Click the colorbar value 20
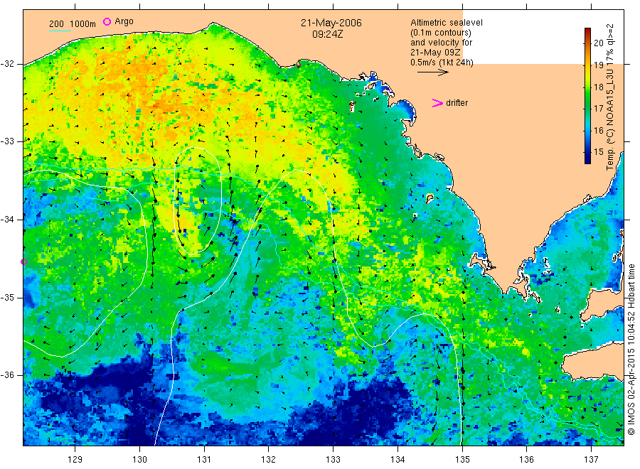The width and height of the screenshot is (640, 469). pyautogui.click(x=598, y=43)
